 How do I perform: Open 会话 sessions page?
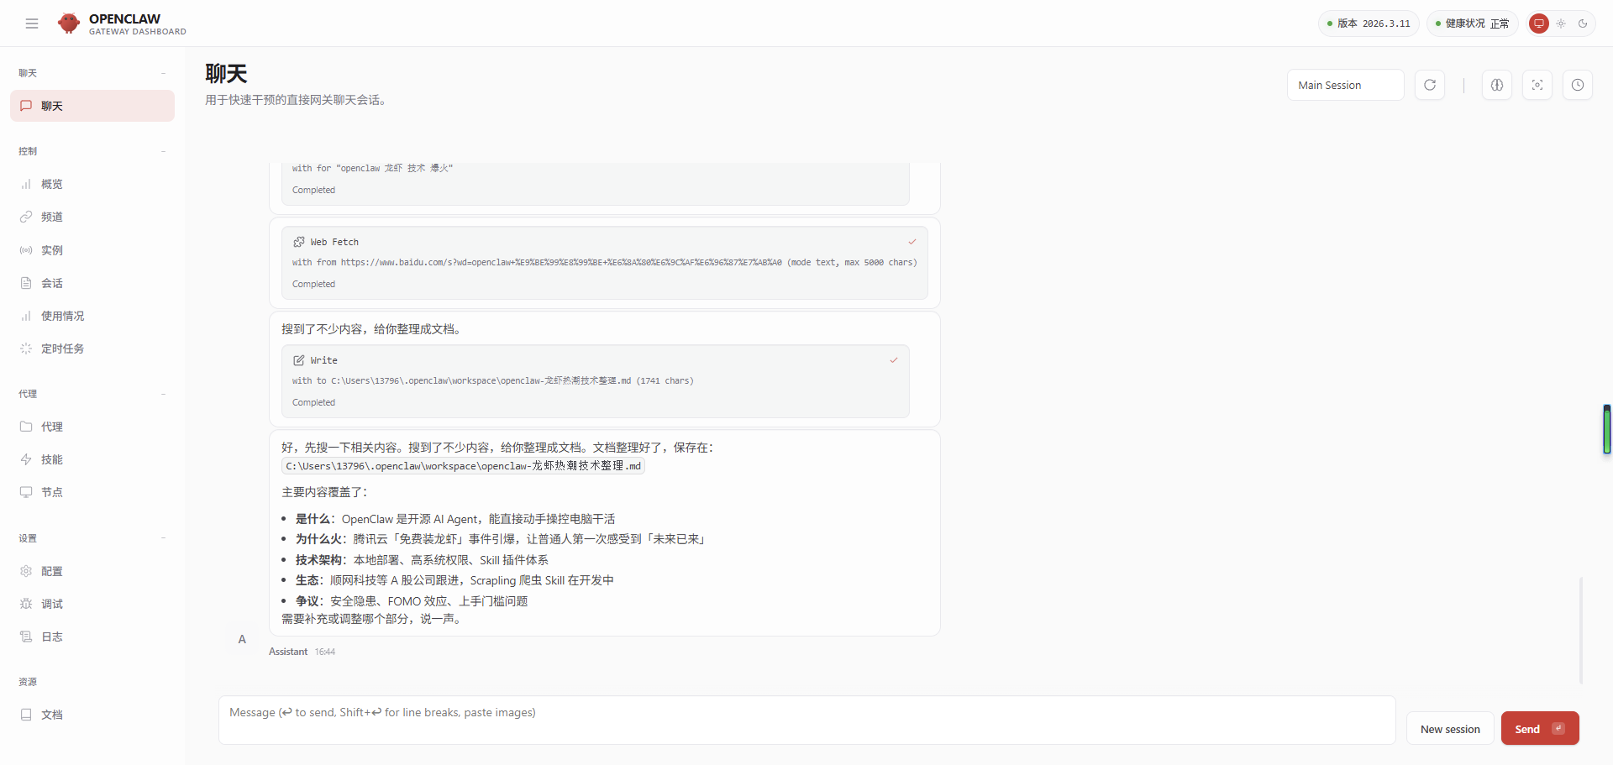tap(92, 283)
